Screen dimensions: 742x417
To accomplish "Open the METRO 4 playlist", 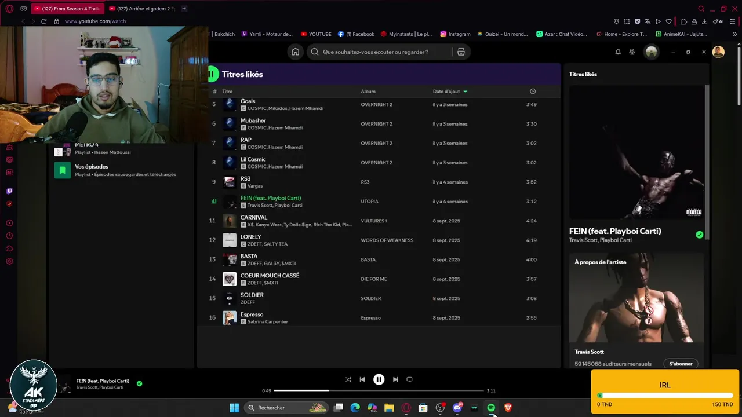I will (121, 148).
